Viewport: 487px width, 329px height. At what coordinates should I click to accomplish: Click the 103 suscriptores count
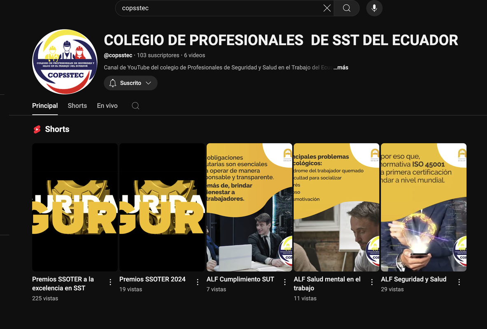click(x=158, y=55)
